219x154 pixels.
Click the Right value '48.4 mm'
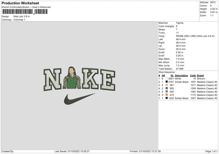[181, 42]
